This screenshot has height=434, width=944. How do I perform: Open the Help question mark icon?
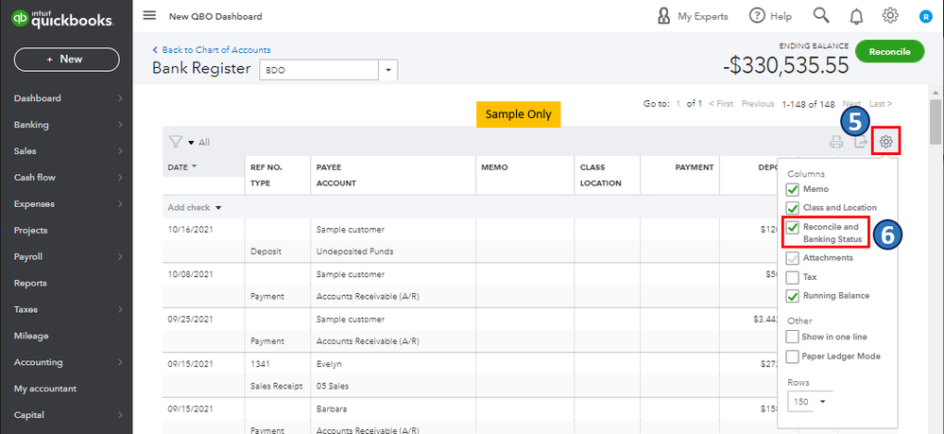click(x=757, y=16)
